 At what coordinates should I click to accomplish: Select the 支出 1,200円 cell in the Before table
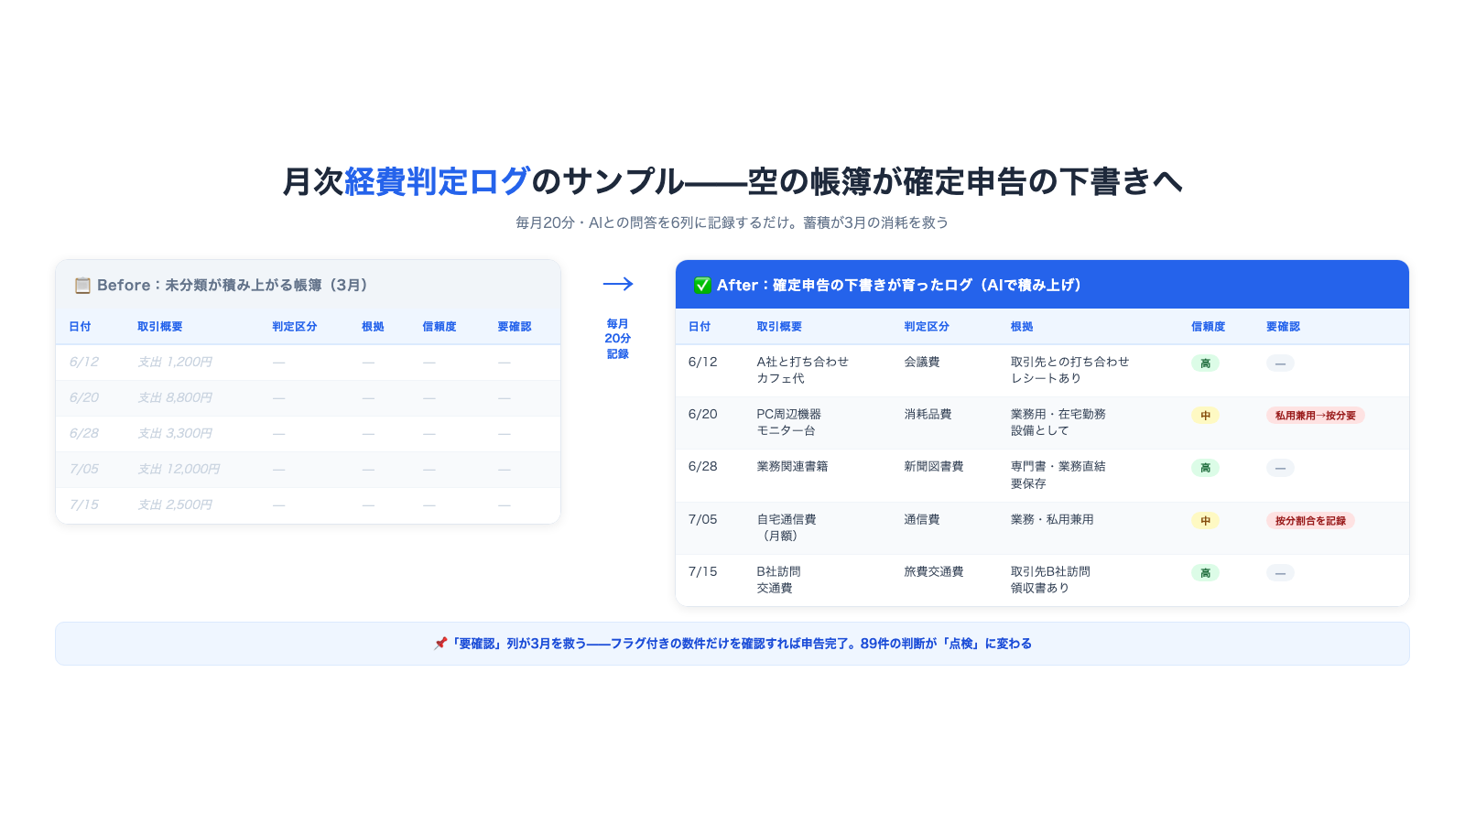175,363
